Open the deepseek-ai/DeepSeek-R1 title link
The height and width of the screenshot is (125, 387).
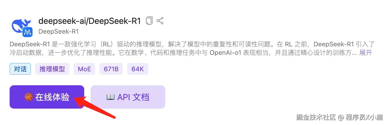coord(90,21)
